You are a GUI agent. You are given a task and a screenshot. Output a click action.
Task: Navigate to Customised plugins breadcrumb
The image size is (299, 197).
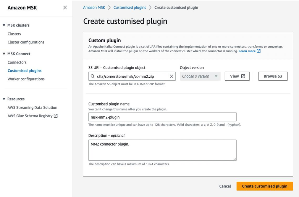click(130, 8)
